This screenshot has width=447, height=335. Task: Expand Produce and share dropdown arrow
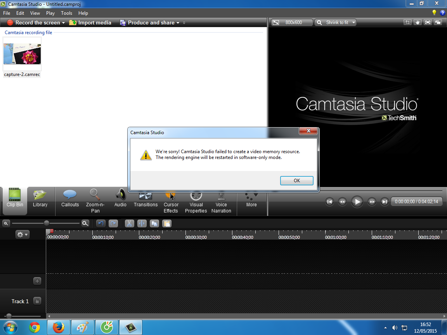pos(178,23)
